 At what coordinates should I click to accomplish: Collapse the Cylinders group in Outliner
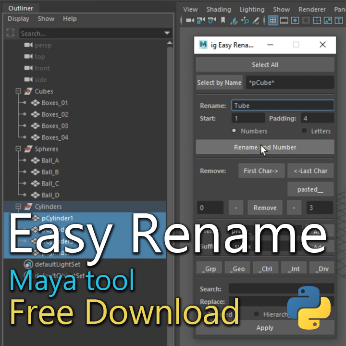click(x=18, y=207)
